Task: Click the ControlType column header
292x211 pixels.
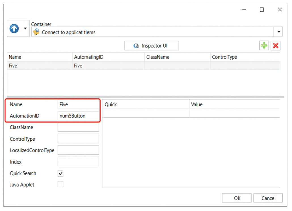Action: (245, 57)
